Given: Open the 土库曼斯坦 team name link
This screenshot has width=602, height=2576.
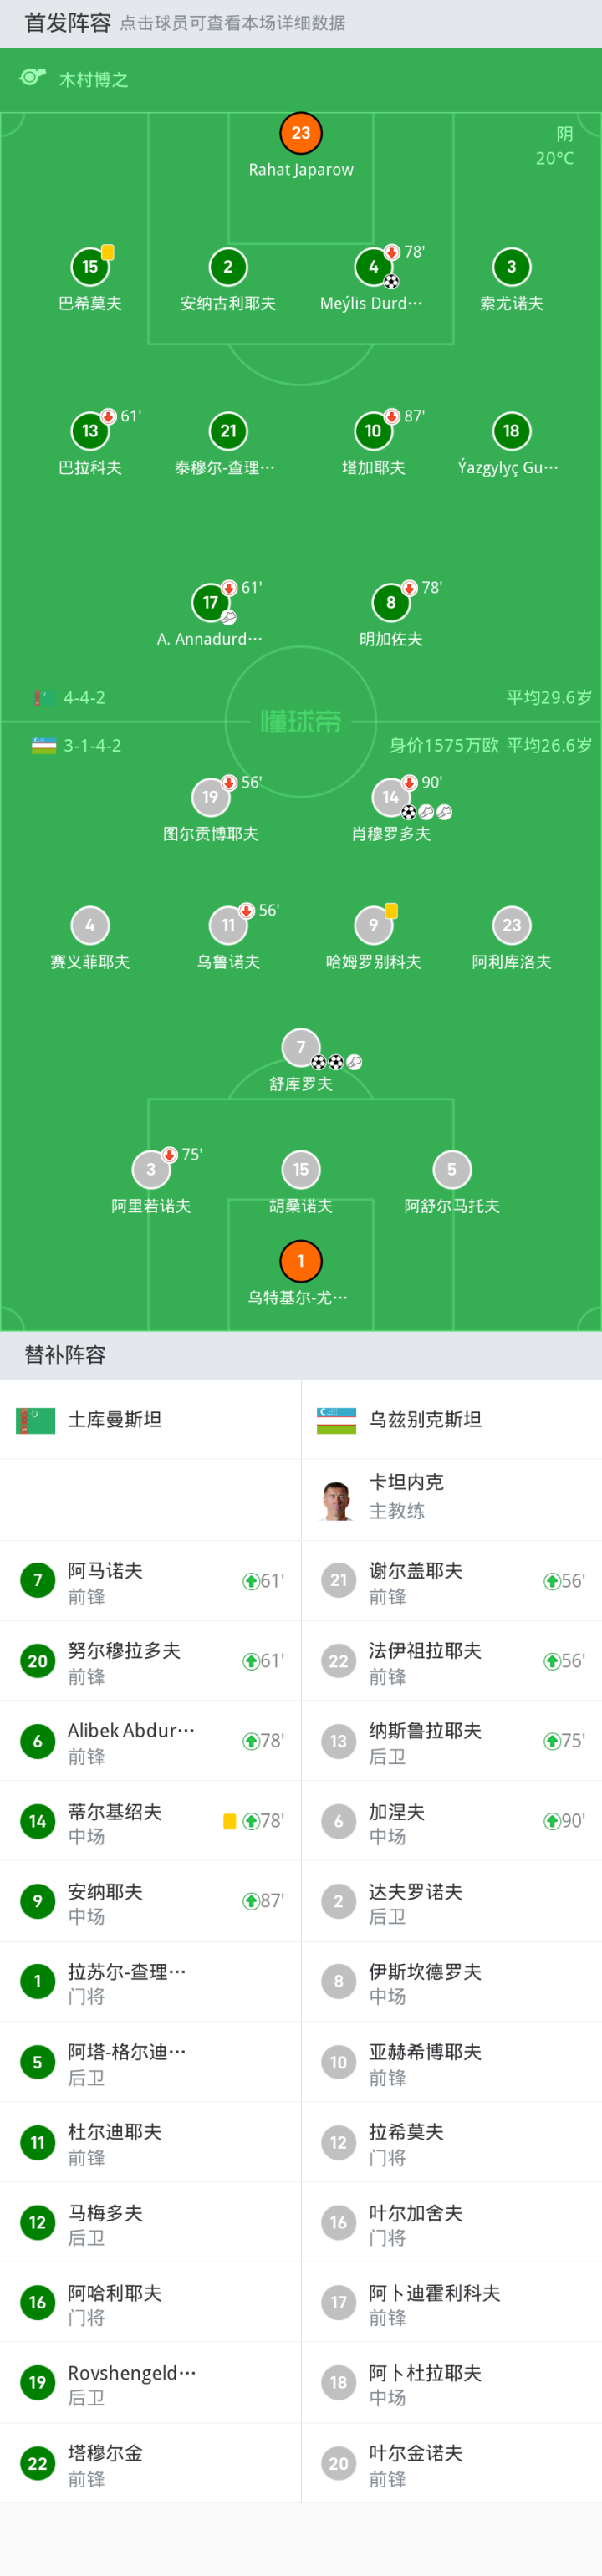Looking at the screenshot, I should coord(115,1420).
